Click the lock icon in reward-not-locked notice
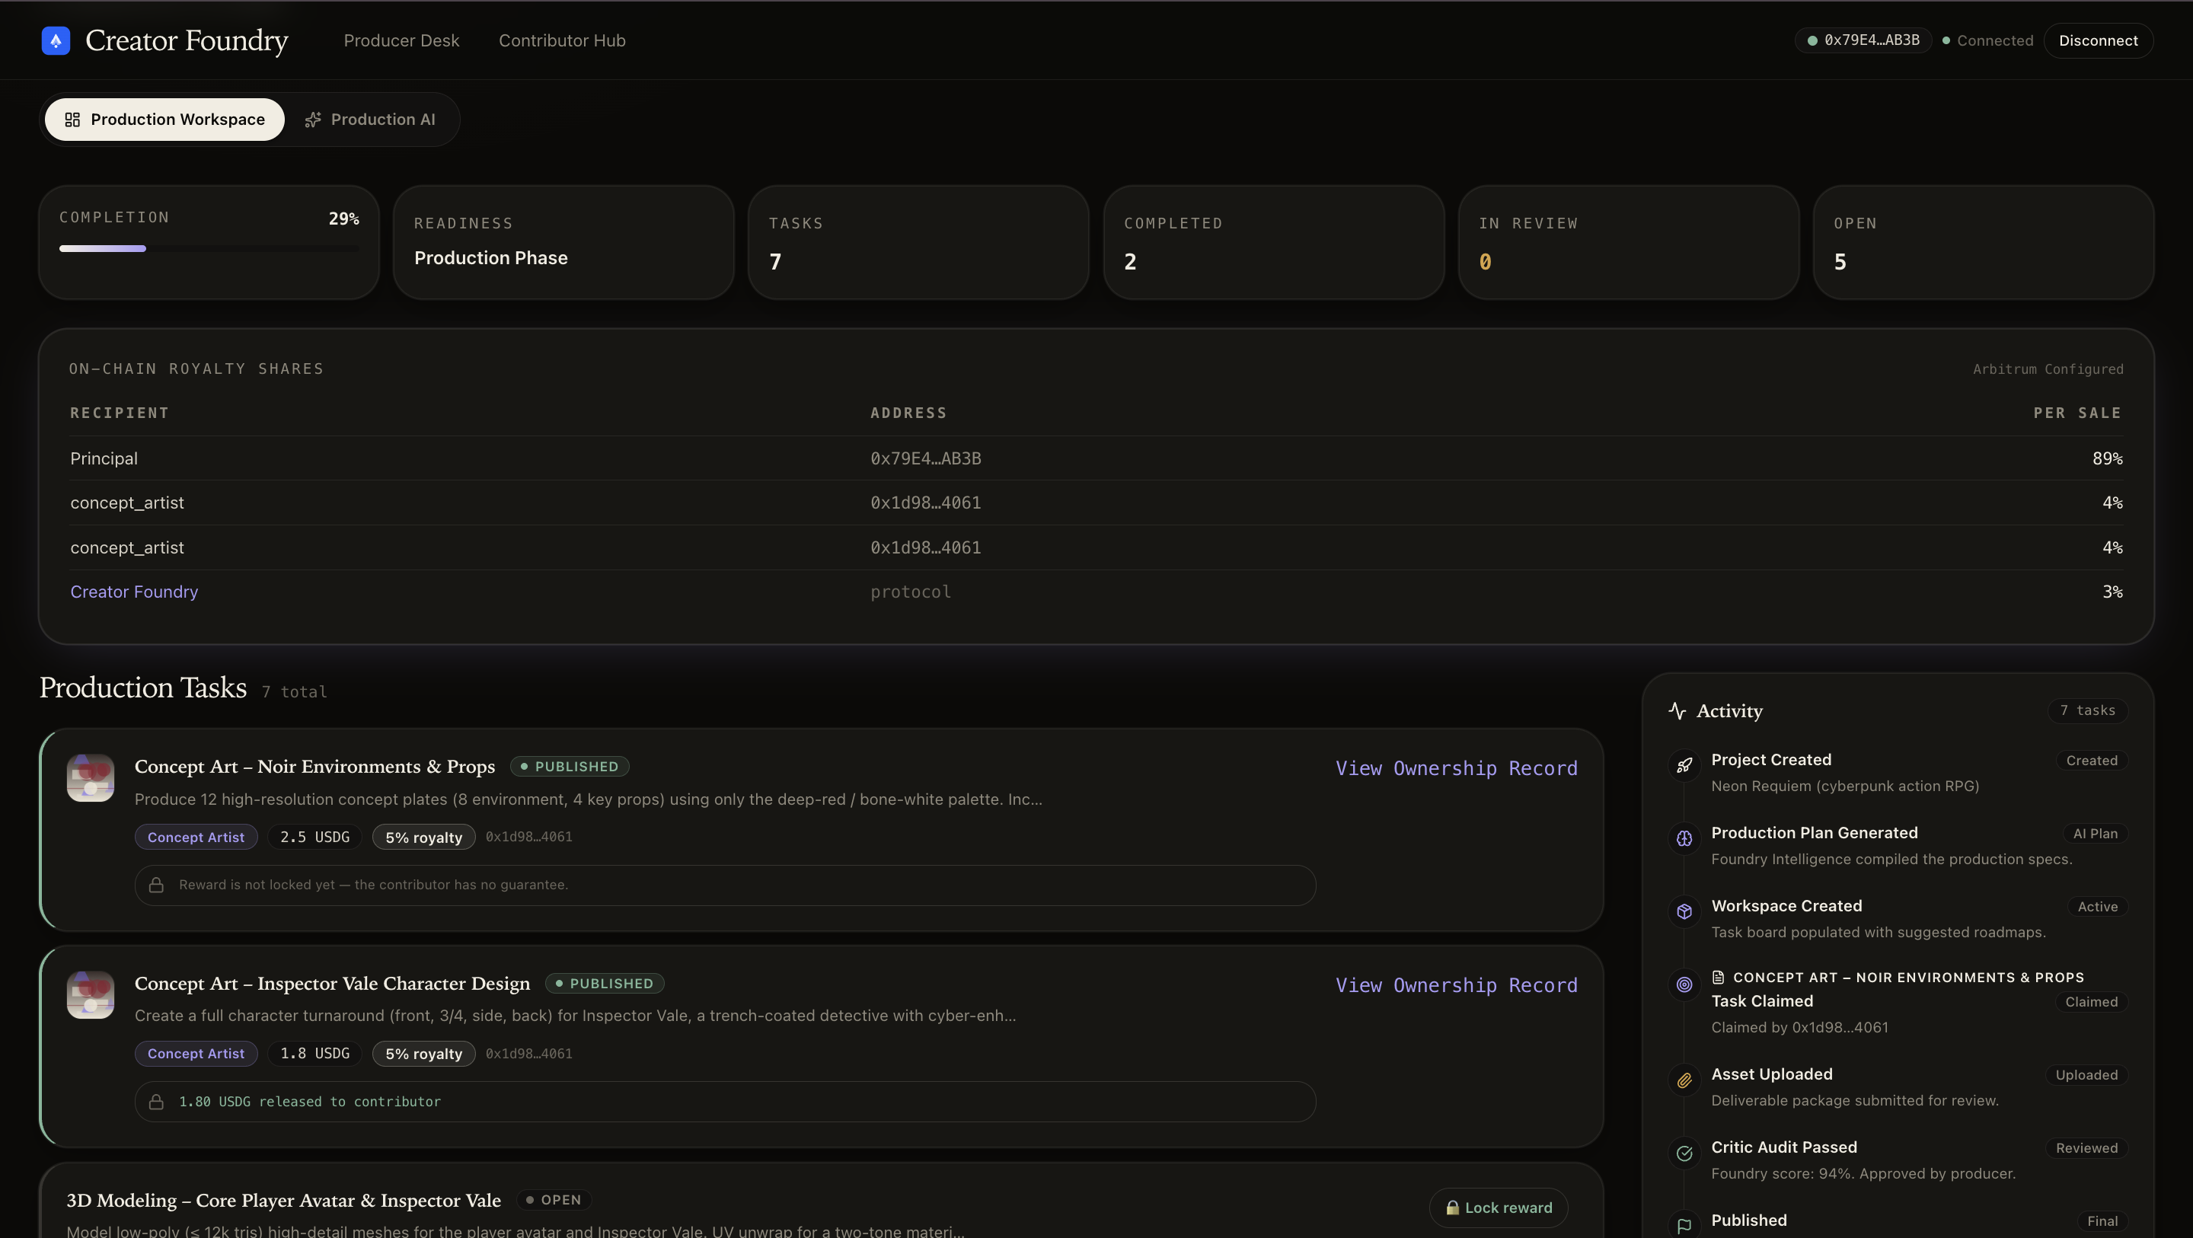This screenshot has width=2193, height=1238. [157, 885]
